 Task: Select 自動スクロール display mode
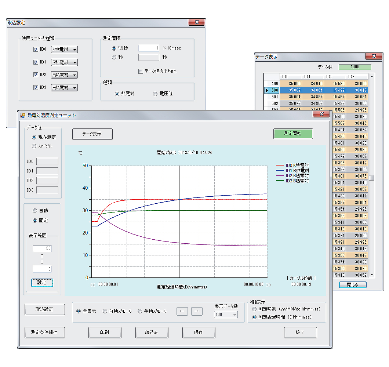tap(105, 311)
